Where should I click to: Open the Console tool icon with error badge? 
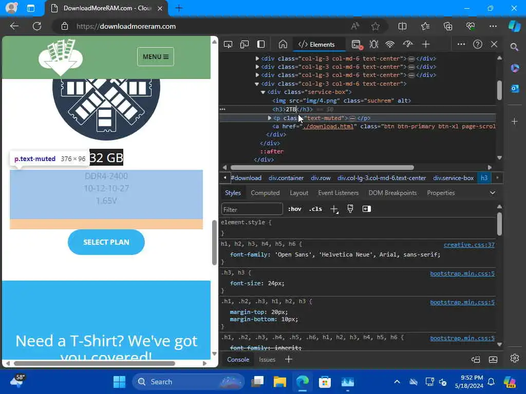point(356,44)
